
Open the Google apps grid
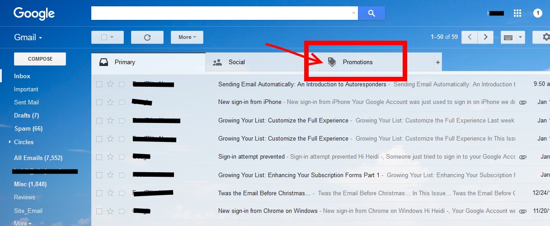tap(517, 13)
